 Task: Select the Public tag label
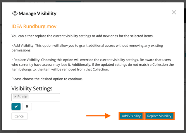click(x=22, y=97)
